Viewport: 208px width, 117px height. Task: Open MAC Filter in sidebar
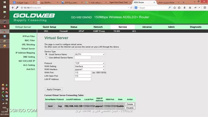30,40
